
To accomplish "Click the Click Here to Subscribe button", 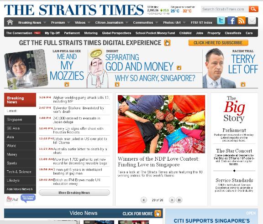I will (x=218, y=43).
